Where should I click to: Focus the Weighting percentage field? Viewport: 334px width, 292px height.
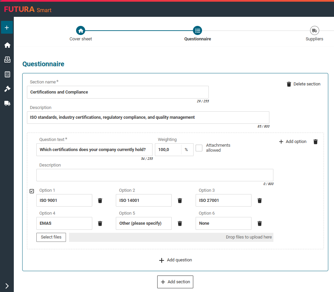click(x=168, y=150)
